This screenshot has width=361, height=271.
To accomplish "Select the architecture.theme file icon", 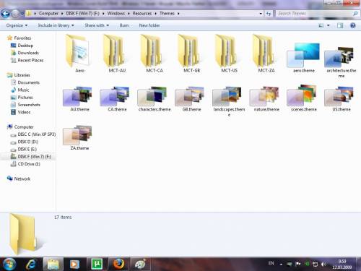I will 339,57.
